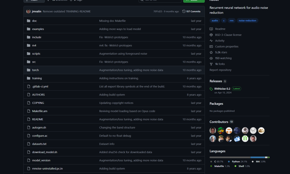Open commit 'Remove outdated TRAINING-README'
Image resolution: width=290 pixels, height=174 pixels.
67,12
